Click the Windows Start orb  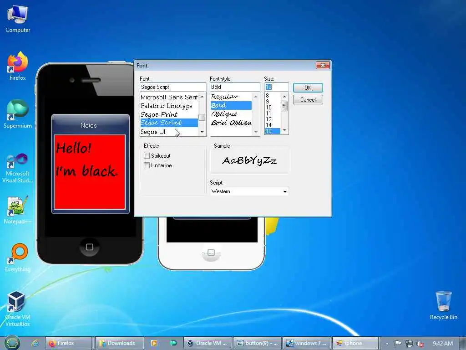pyautogui.click(x=12, y=343)
